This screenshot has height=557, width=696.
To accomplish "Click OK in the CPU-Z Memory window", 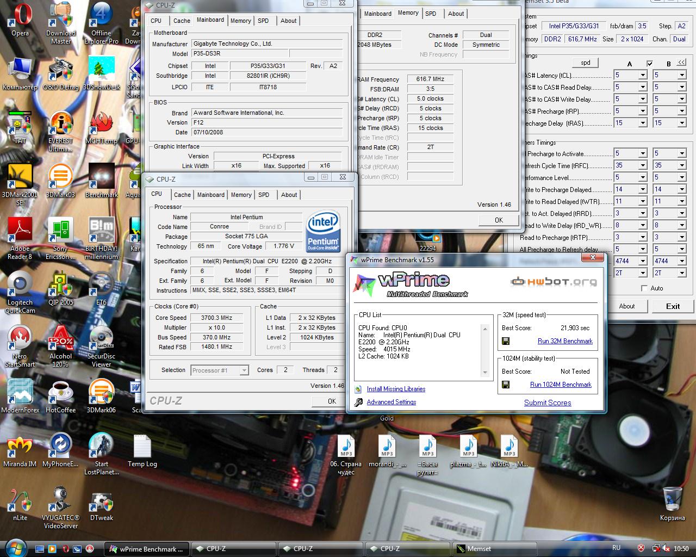I will pyautogui.click(x=499, y=220).
